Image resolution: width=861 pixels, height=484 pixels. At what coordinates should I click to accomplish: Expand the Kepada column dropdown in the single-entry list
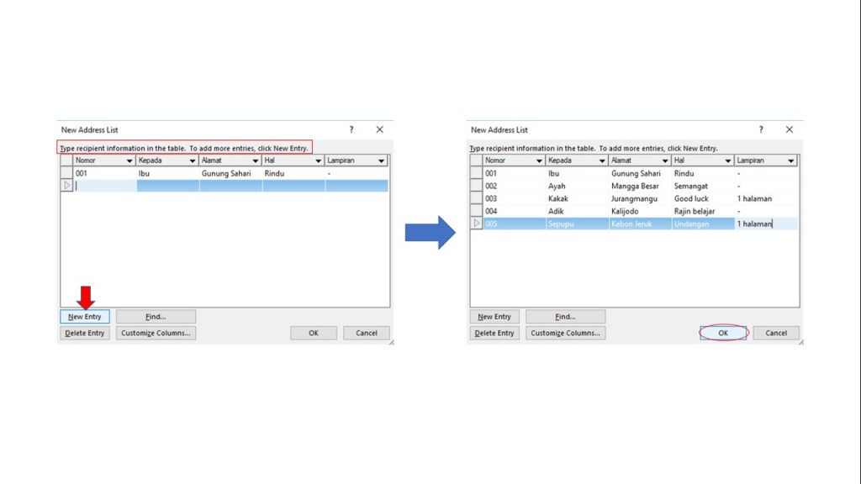click(x=193, y=160)
